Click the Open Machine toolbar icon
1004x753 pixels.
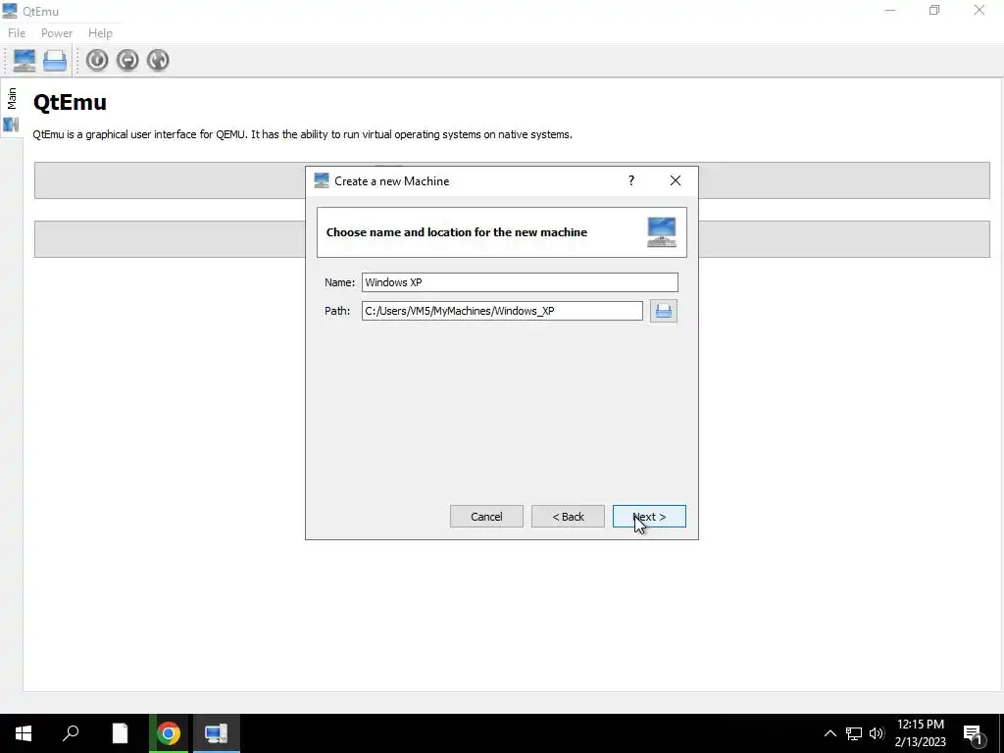[x=55, y=60]
